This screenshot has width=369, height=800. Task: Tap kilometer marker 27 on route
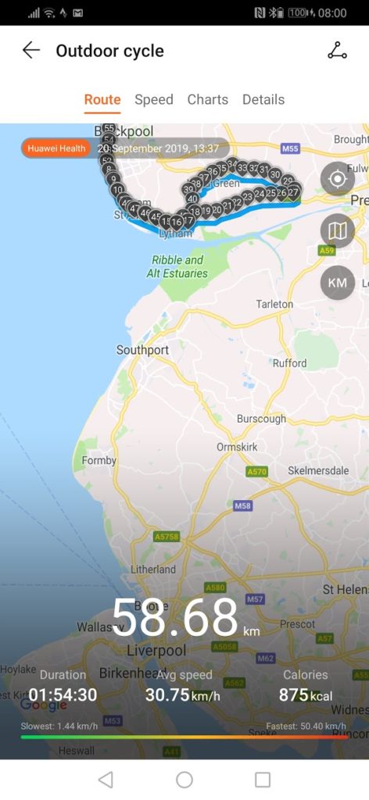(x=293, y=193)
